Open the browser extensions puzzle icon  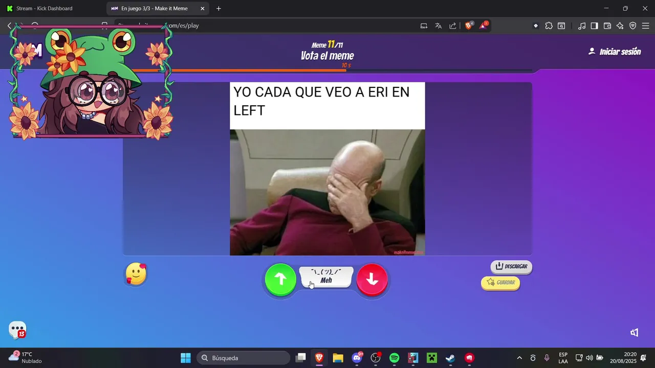549,26
